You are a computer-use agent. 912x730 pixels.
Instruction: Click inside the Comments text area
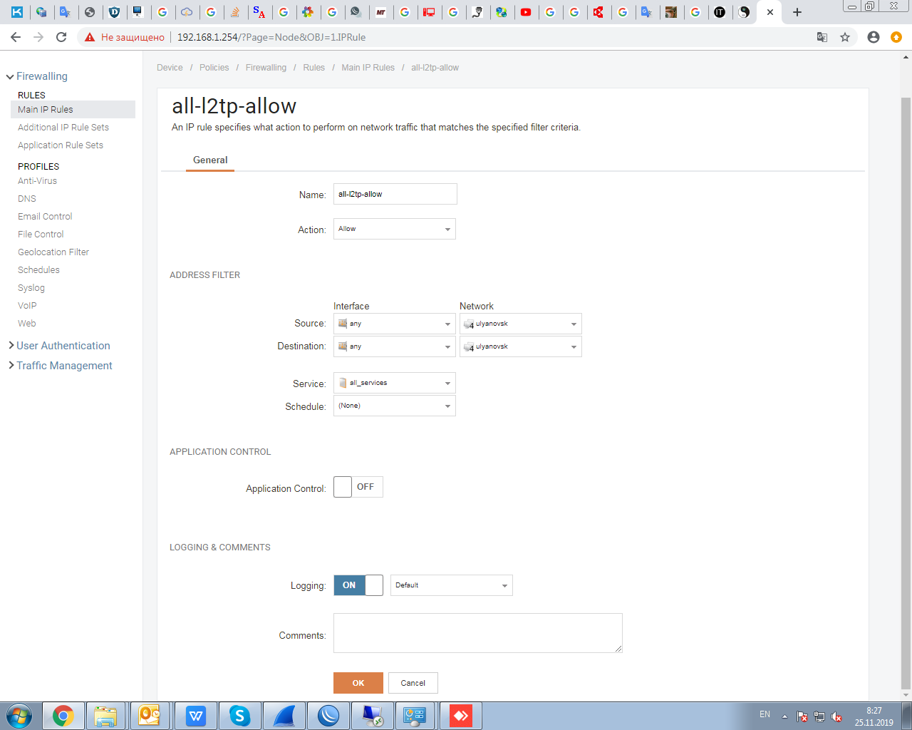click(477, 632)
